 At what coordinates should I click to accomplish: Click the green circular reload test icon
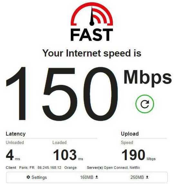click(145, 104)
